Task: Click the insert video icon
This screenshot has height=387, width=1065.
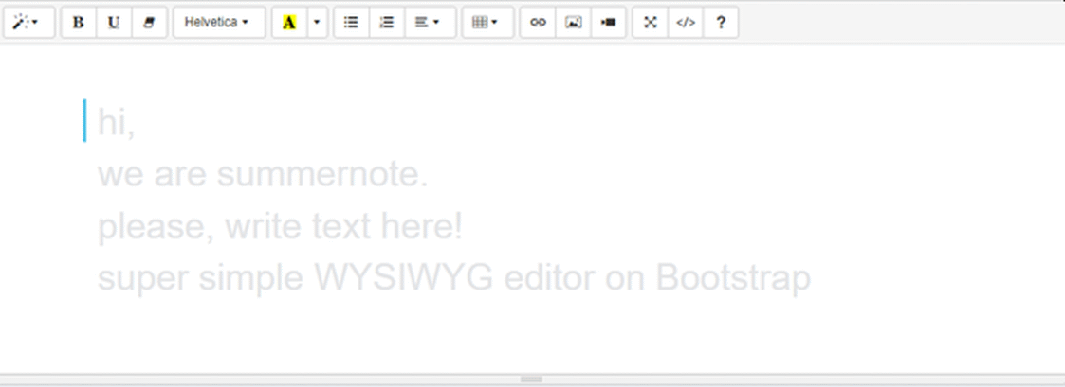Action: [608, 23]
